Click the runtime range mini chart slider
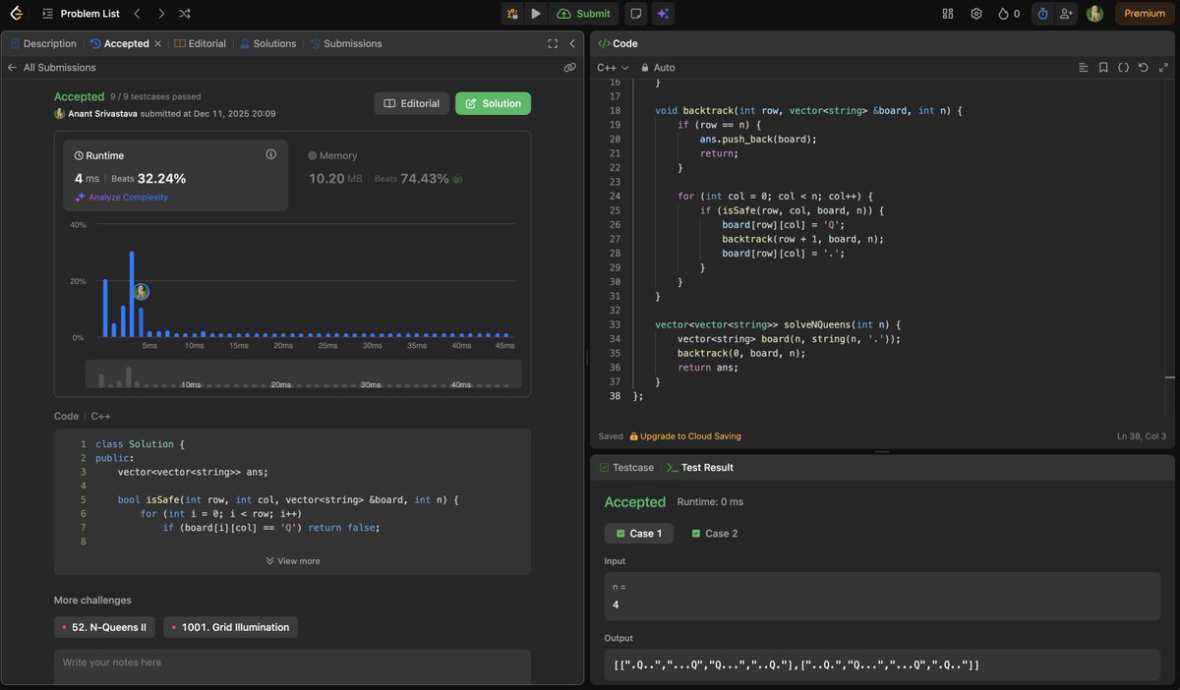Image resolution: width=1180 pixels, height=690 pixels. (304, 374)
